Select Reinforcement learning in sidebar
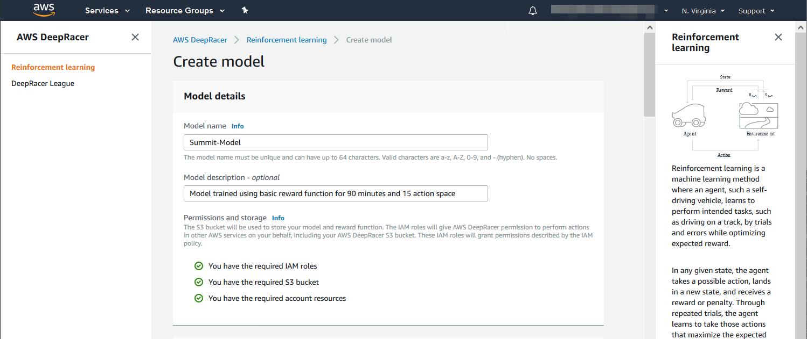This screenshot has height=339, width=807. [53, 67]
